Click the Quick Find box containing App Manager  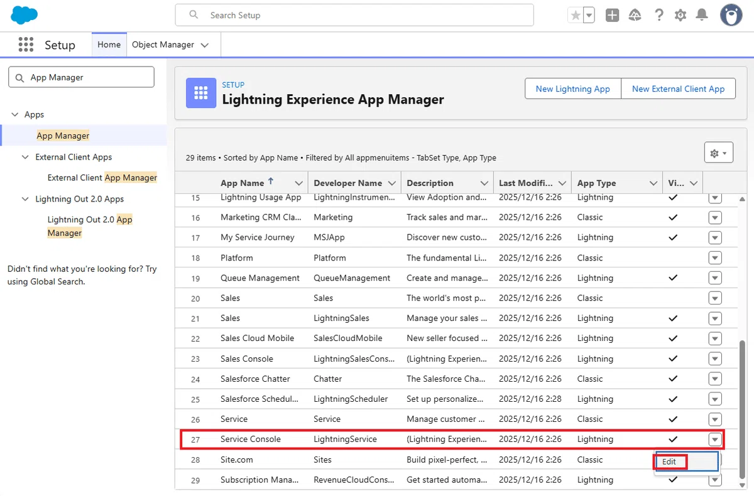(81, 77)
